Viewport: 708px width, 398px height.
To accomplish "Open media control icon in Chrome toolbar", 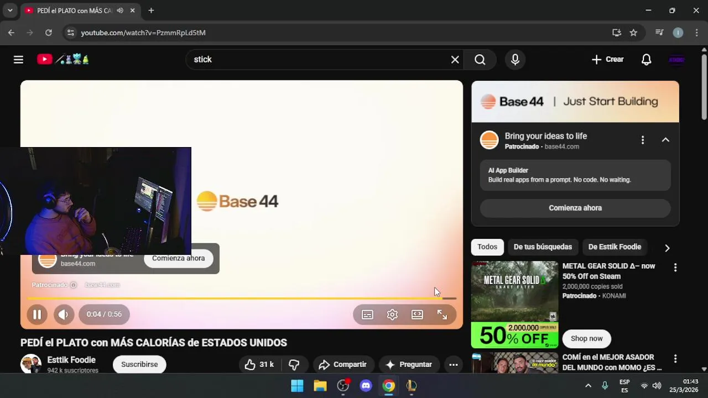I will (x=659, y=33).
